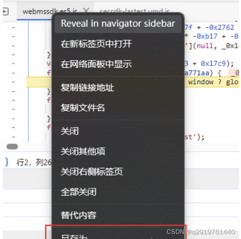Toggle pretty print braces icon
Screen dimensions: 241x239
click(6, 162)
